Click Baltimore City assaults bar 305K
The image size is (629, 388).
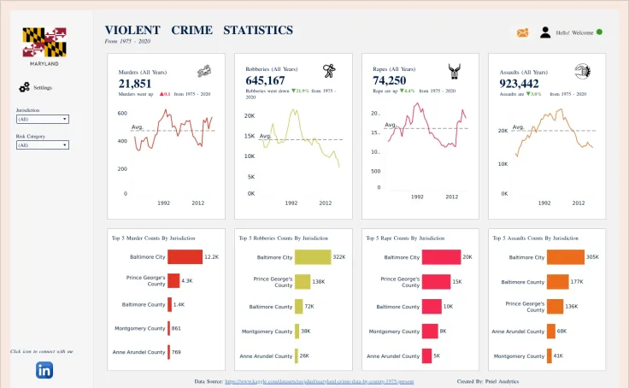[566, 256]
